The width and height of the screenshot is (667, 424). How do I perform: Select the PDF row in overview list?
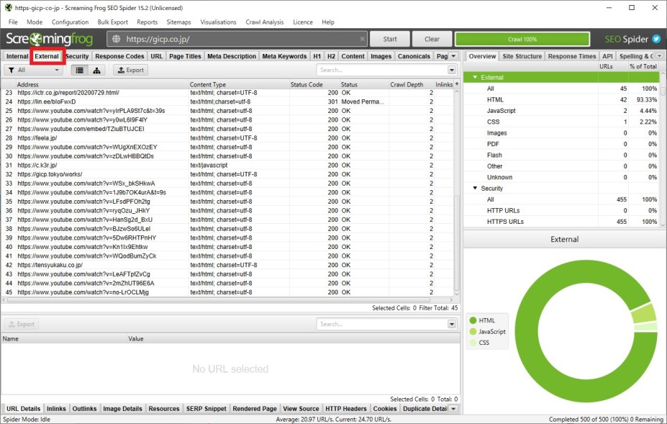coord(561,144)
